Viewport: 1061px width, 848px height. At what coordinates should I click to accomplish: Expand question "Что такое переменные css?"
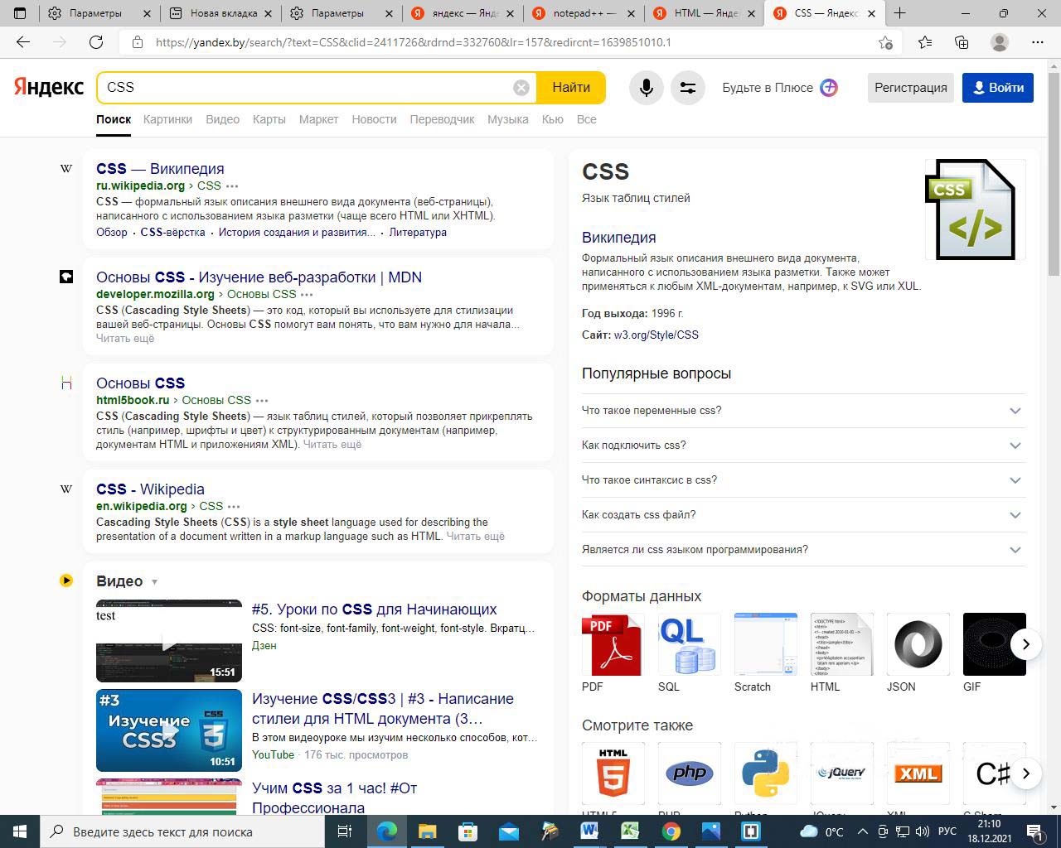[1015, 411]
